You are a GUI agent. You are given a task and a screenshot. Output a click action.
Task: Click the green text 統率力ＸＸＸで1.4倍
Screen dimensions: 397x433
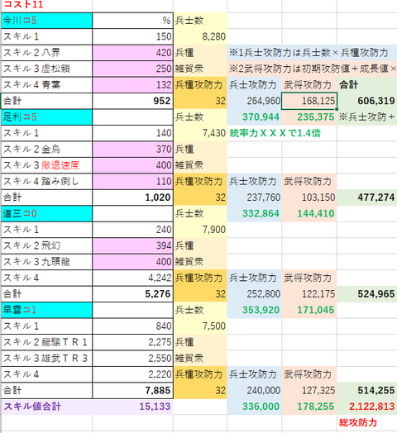tap(275, 133)
